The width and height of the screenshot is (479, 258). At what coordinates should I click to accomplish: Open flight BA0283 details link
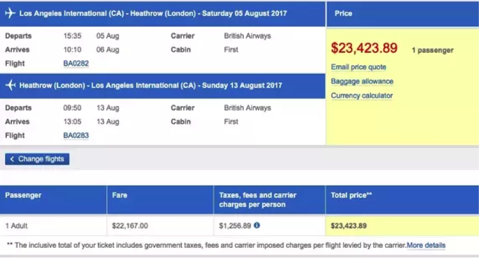click(x=76, y=136)
